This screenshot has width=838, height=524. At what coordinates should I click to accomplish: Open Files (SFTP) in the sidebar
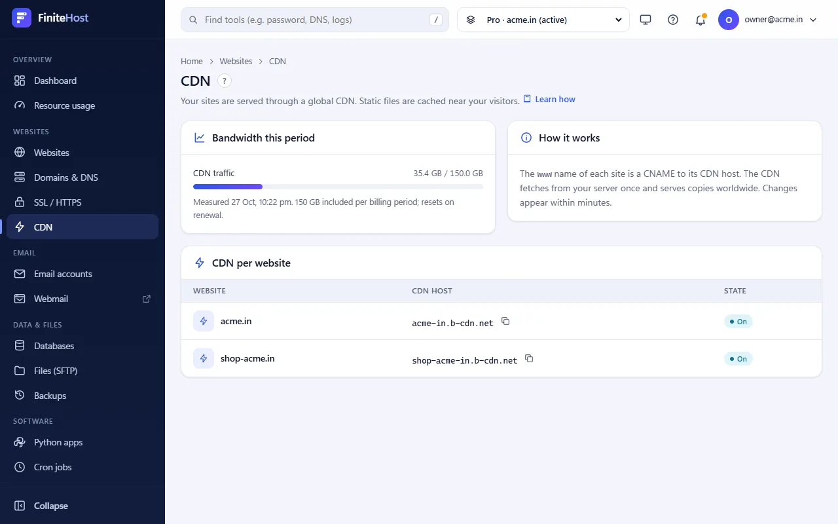82,371
